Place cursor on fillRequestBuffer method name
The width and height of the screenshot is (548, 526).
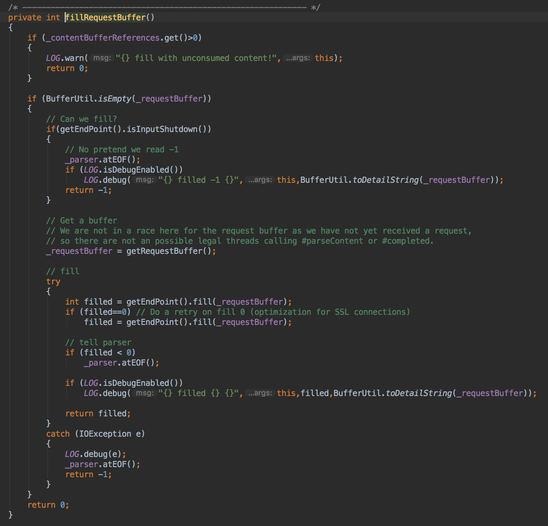[x=105, y=17]
